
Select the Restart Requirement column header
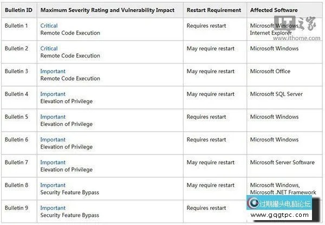(x=213, y=10)
